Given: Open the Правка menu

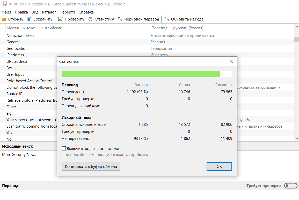Looking at the screenshot, I should click(x=21, y=12).
